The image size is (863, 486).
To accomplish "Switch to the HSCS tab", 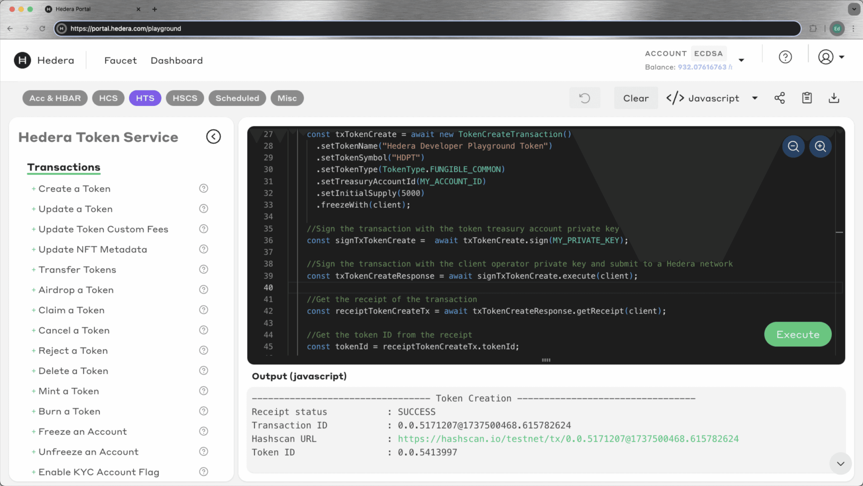I will (x=185, y=98).
